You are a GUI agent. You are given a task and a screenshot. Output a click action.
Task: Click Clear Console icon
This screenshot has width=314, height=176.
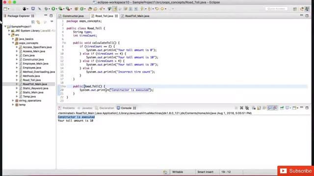[254, 108]
